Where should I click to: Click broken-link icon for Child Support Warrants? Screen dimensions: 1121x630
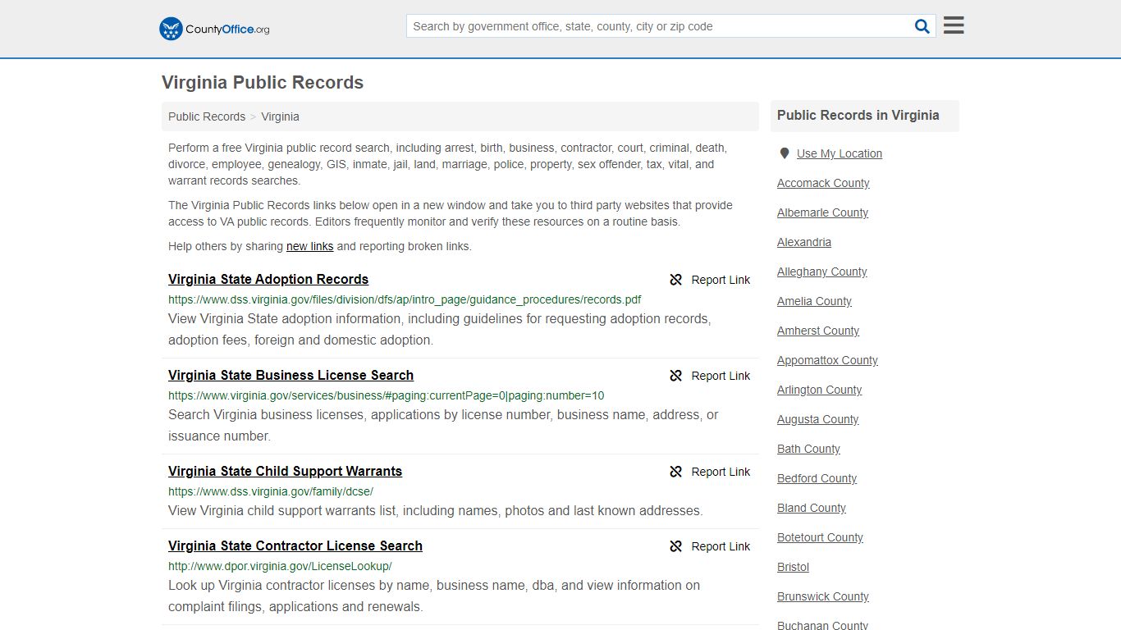coord(676,472)
